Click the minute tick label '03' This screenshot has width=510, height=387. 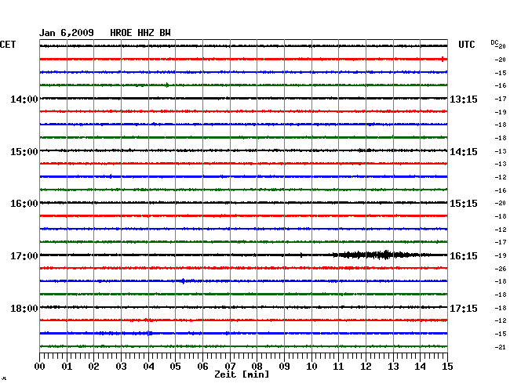[121, 366]
